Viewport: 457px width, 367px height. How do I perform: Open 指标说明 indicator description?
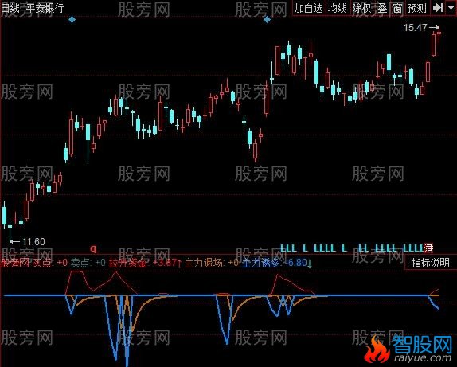pyautogui.click(x=431, y=263)
